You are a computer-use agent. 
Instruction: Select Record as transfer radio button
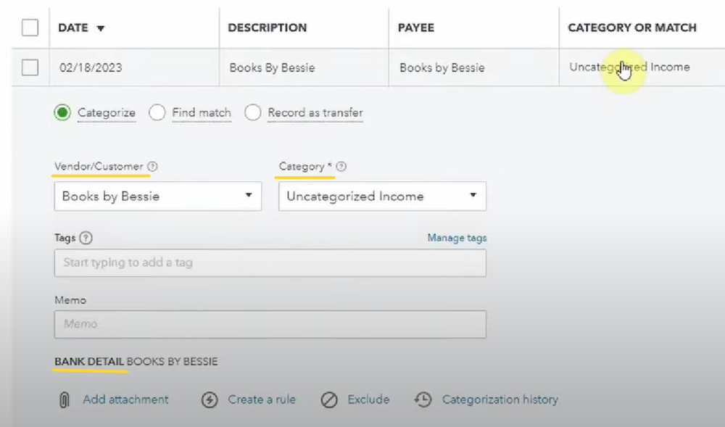click(x=253, y=113)
